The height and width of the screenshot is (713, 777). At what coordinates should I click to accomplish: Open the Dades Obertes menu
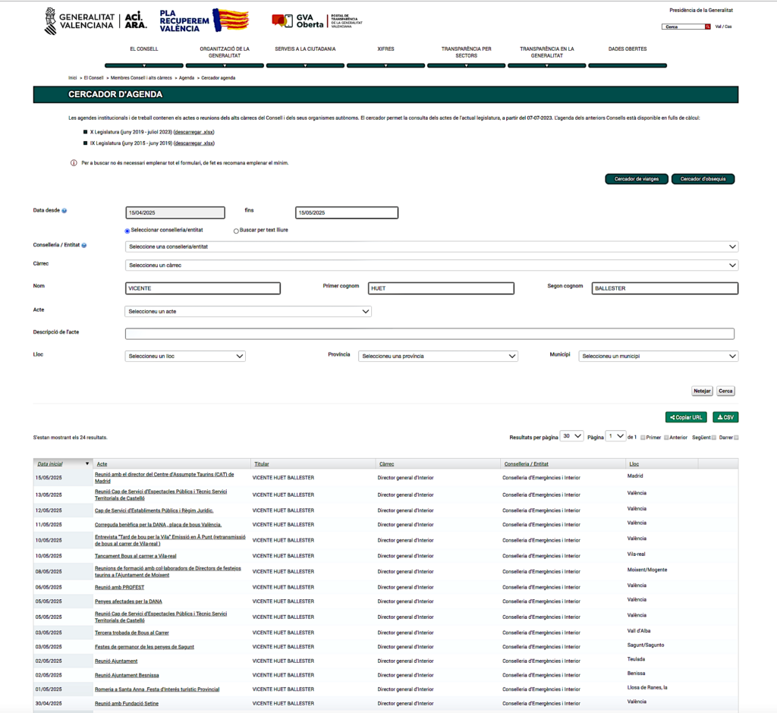point(627,49)
